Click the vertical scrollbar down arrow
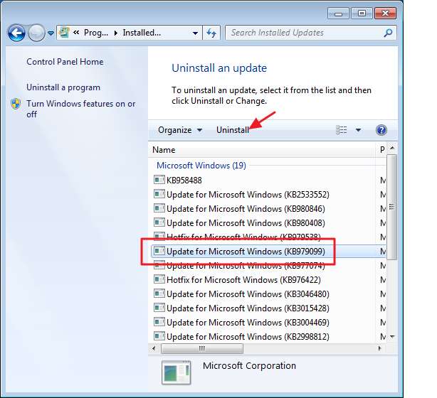Image resolution: width=437 pixels, height=398 pixels. tap(392, 337)
